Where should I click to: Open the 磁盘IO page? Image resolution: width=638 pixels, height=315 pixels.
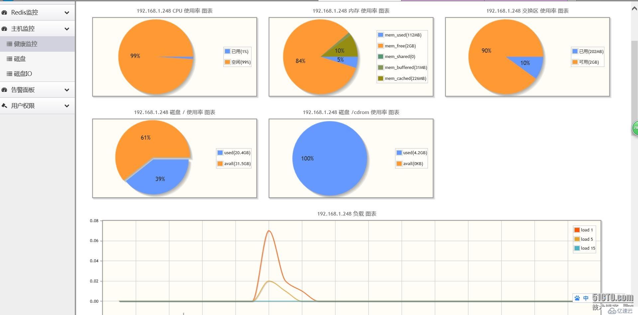(38, 74)
